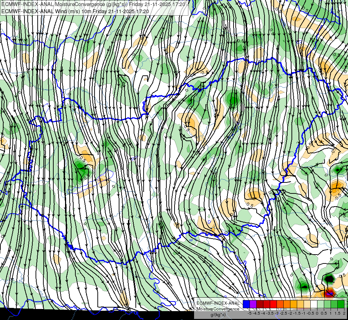This screenshot has height=320, width=348.
Task: Click the legend tick label -5
Action: 250,313
